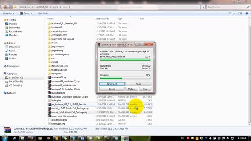
Task: Select jm_business_J25_0.1_UNZIP_first.zip archive
Action: (x=69, y=105)
